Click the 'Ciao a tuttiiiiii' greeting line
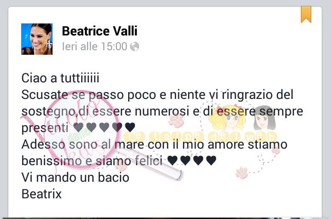 [60, 78]
